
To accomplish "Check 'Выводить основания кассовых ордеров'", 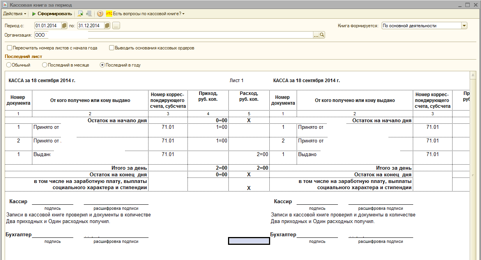I will pyautogui.click(x=112, y=48).
